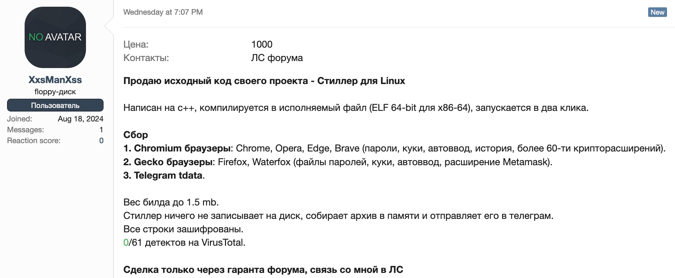The image size is (675, 278).
Task: Click the floppy-диск user title
Action: coord(55,92)
